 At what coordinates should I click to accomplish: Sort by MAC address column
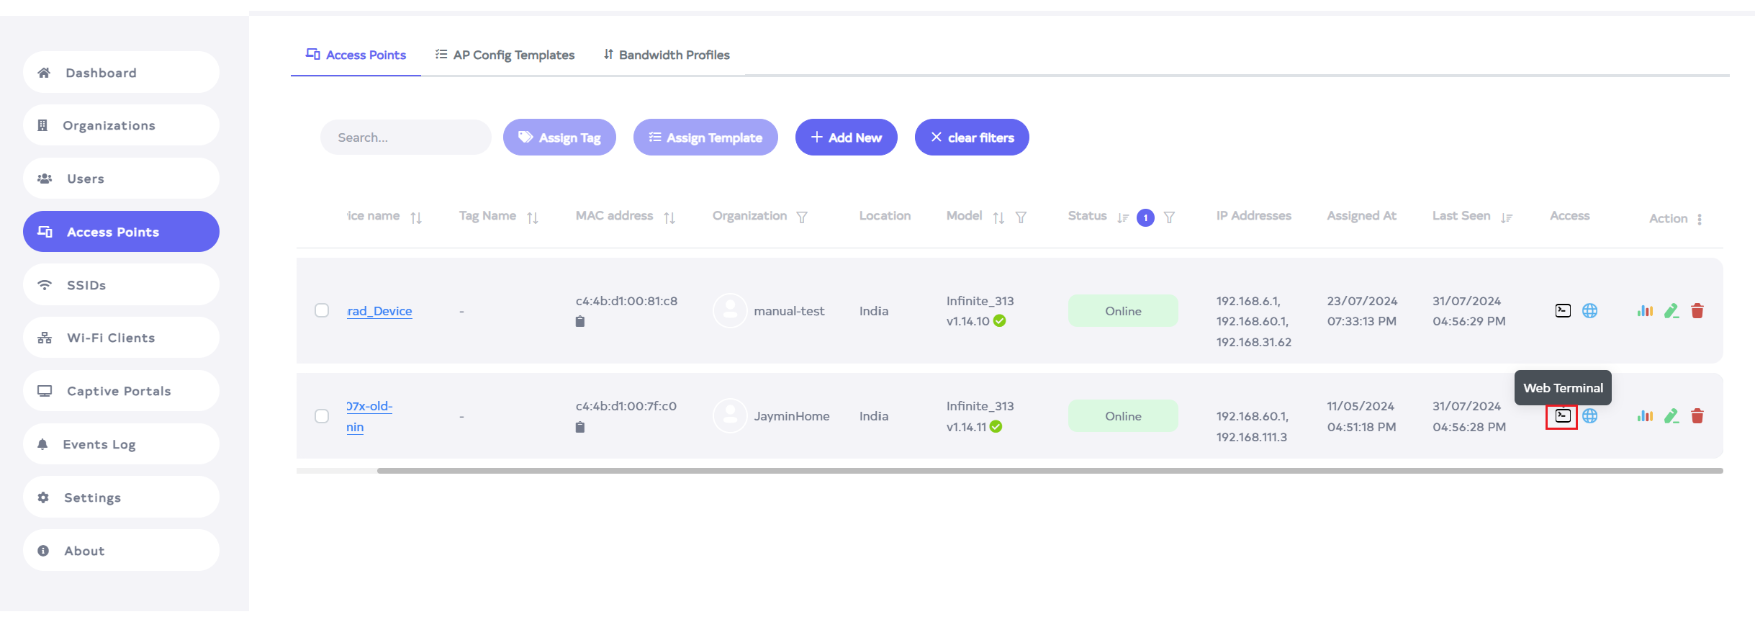coord(669,217)
